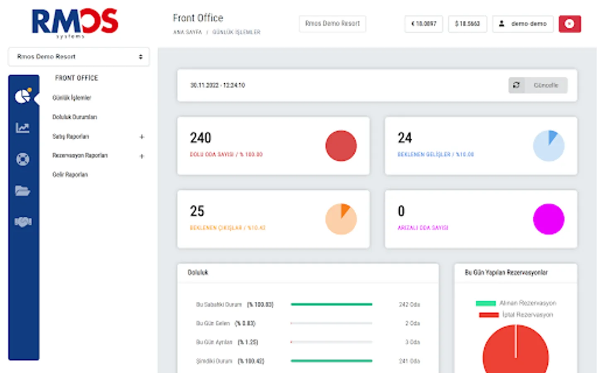Viewport: 597px width, 373px height.
Task: Open Günlük İşlemler menu item
Action: (x=72, y=98)
